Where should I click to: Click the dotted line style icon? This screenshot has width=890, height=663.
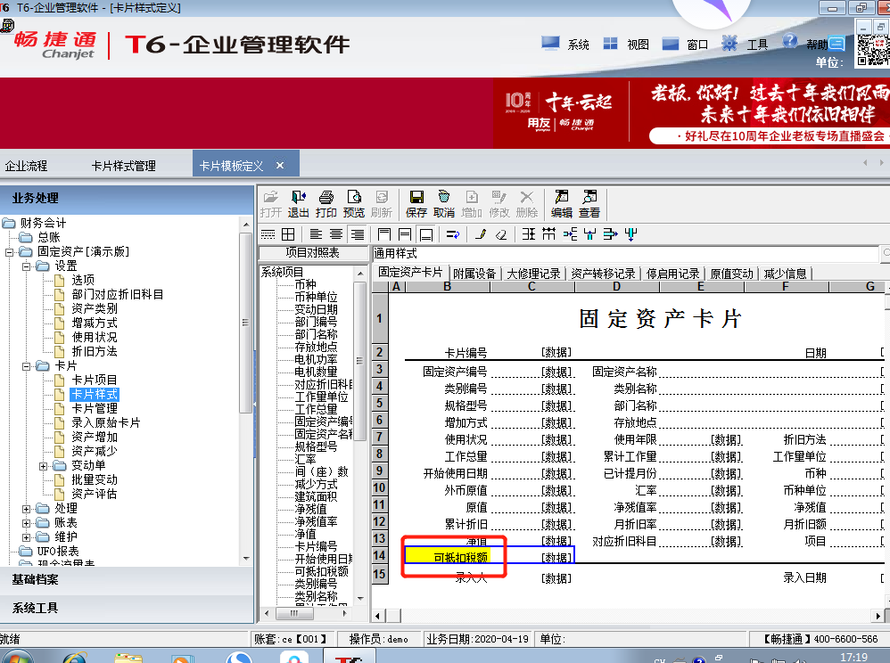coord(268,234)
